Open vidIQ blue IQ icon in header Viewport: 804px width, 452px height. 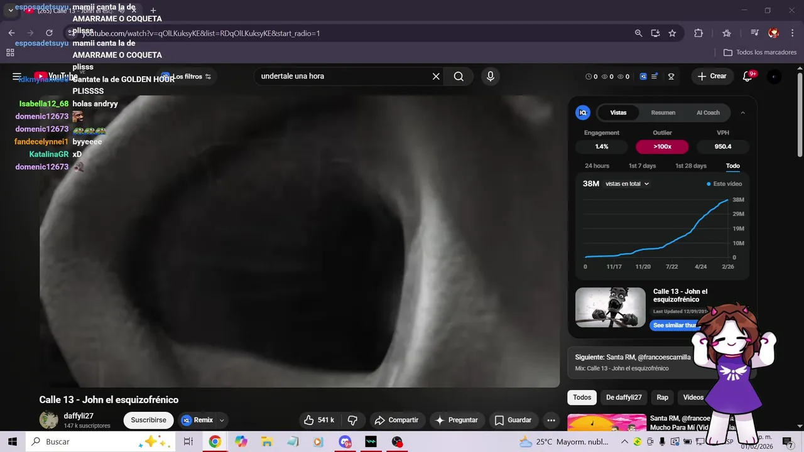click(643, 77)
